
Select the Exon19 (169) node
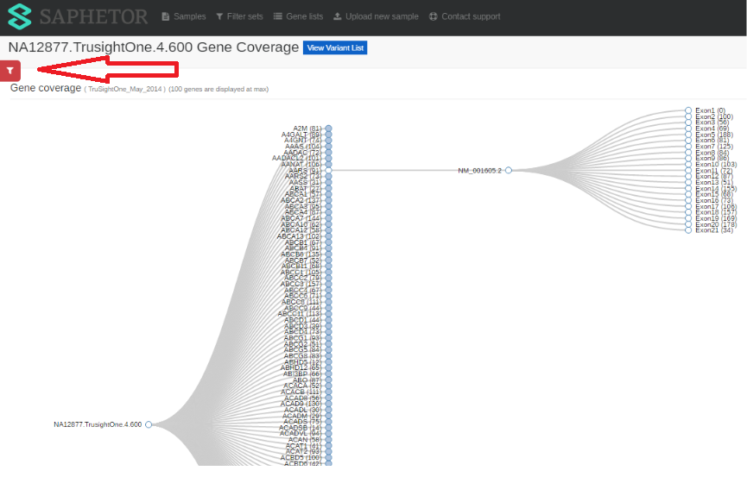[x=688, y=218]
